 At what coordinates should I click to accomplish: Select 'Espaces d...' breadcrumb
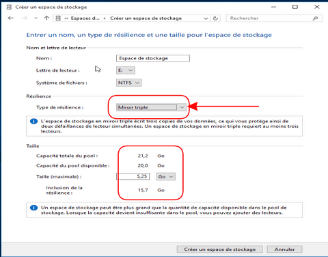click(85, 18)
